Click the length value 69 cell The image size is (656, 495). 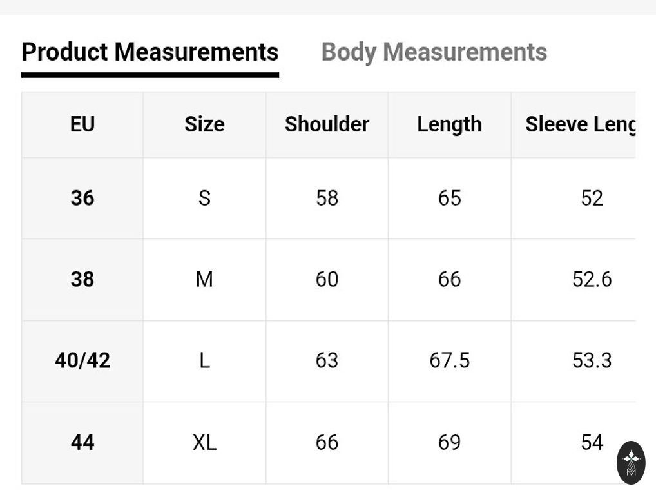449,442
